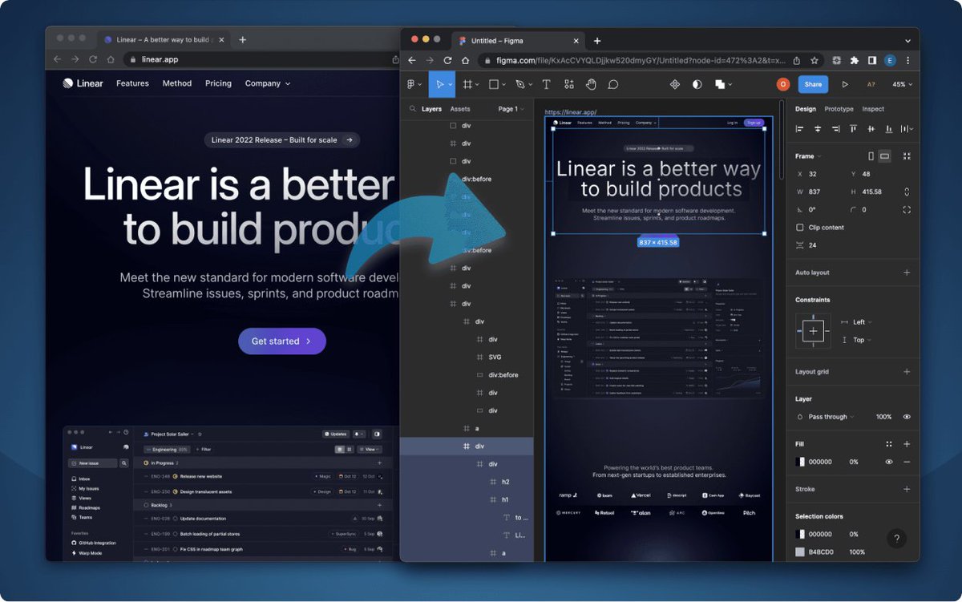Expand the Company menu on Linear site

268,83
